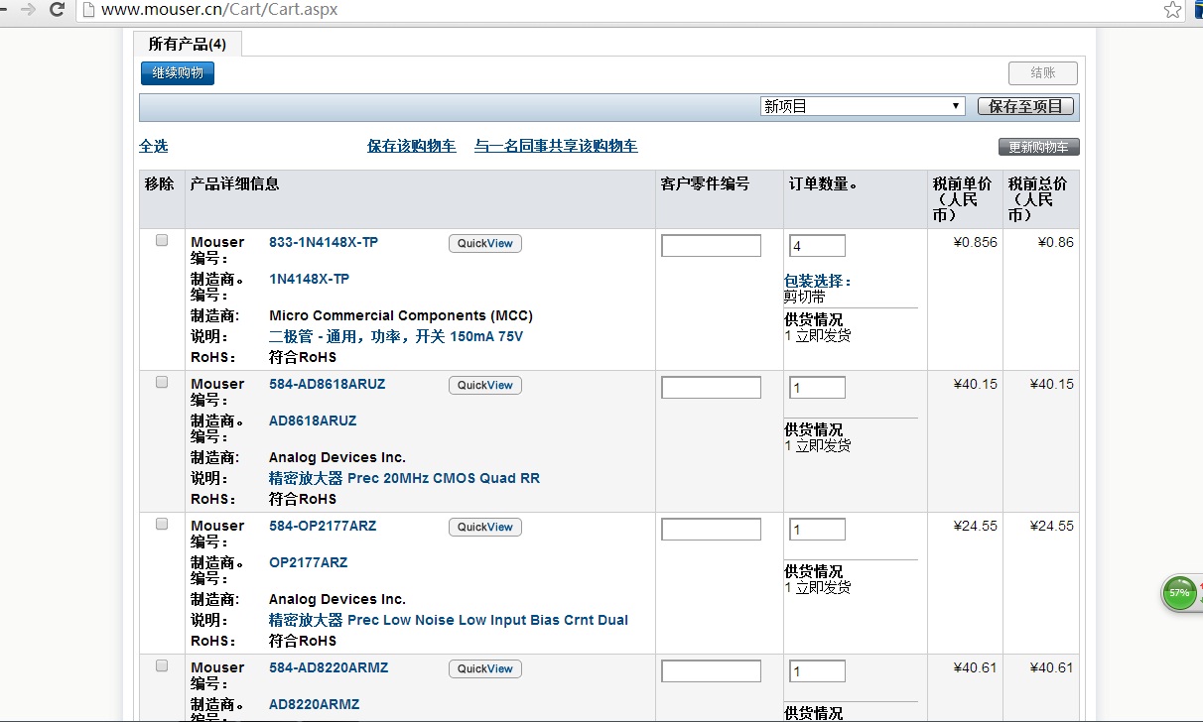Open the 所有产品(4) tab
Viewport: 1203px width, 722px height.
[188, 44]
